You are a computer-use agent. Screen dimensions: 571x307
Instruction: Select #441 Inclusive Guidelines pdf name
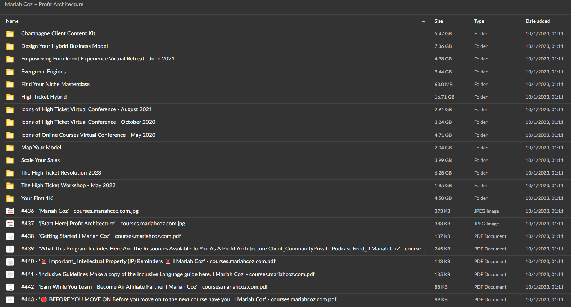[x=168, y=274]
